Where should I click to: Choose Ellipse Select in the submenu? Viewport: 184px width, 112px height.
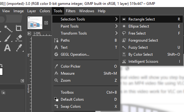pyautogui.click(x=151, y=26)
